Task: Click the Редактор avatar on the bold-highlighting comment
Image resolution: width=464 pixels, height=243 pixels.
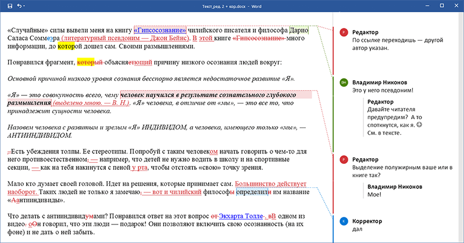Action: click(x=344, y=159)
